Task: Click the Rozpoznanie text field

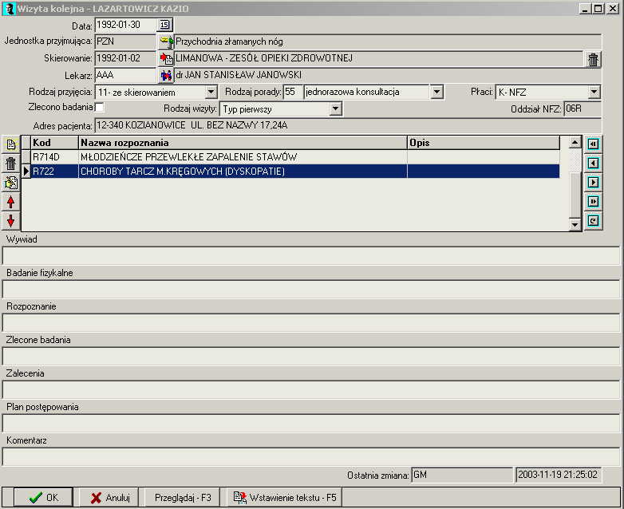Action: 311,322
